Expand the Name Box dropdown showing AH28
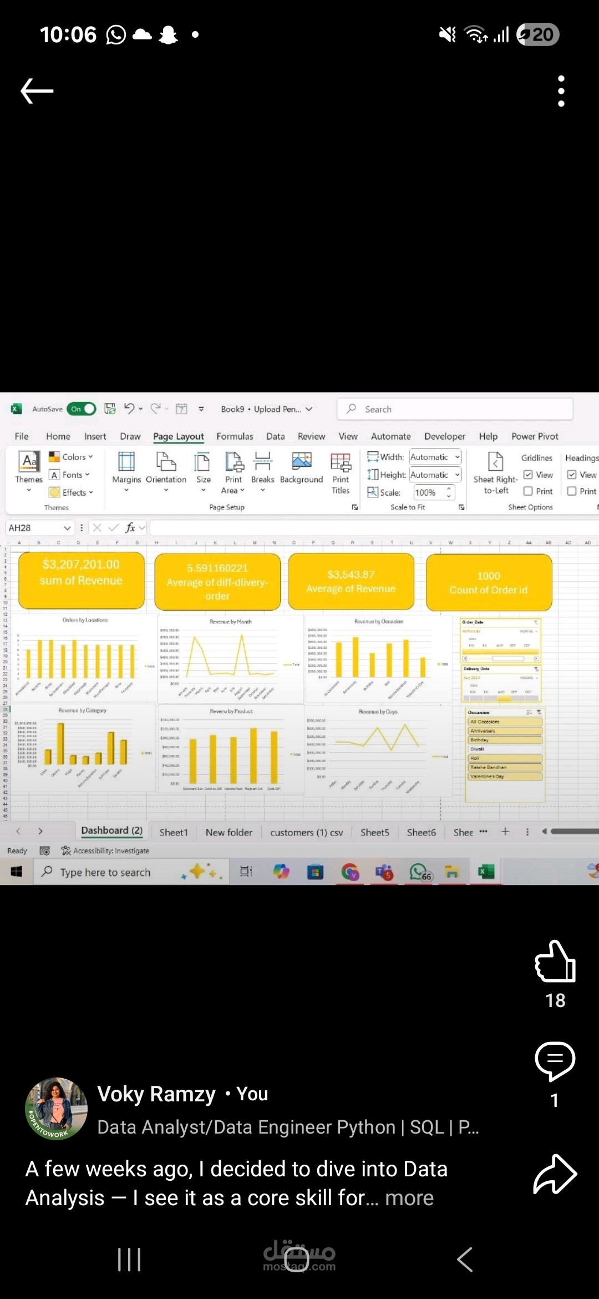Viewport: 599px width, 1299px height. pyautogui.click(x=67, y=528)
